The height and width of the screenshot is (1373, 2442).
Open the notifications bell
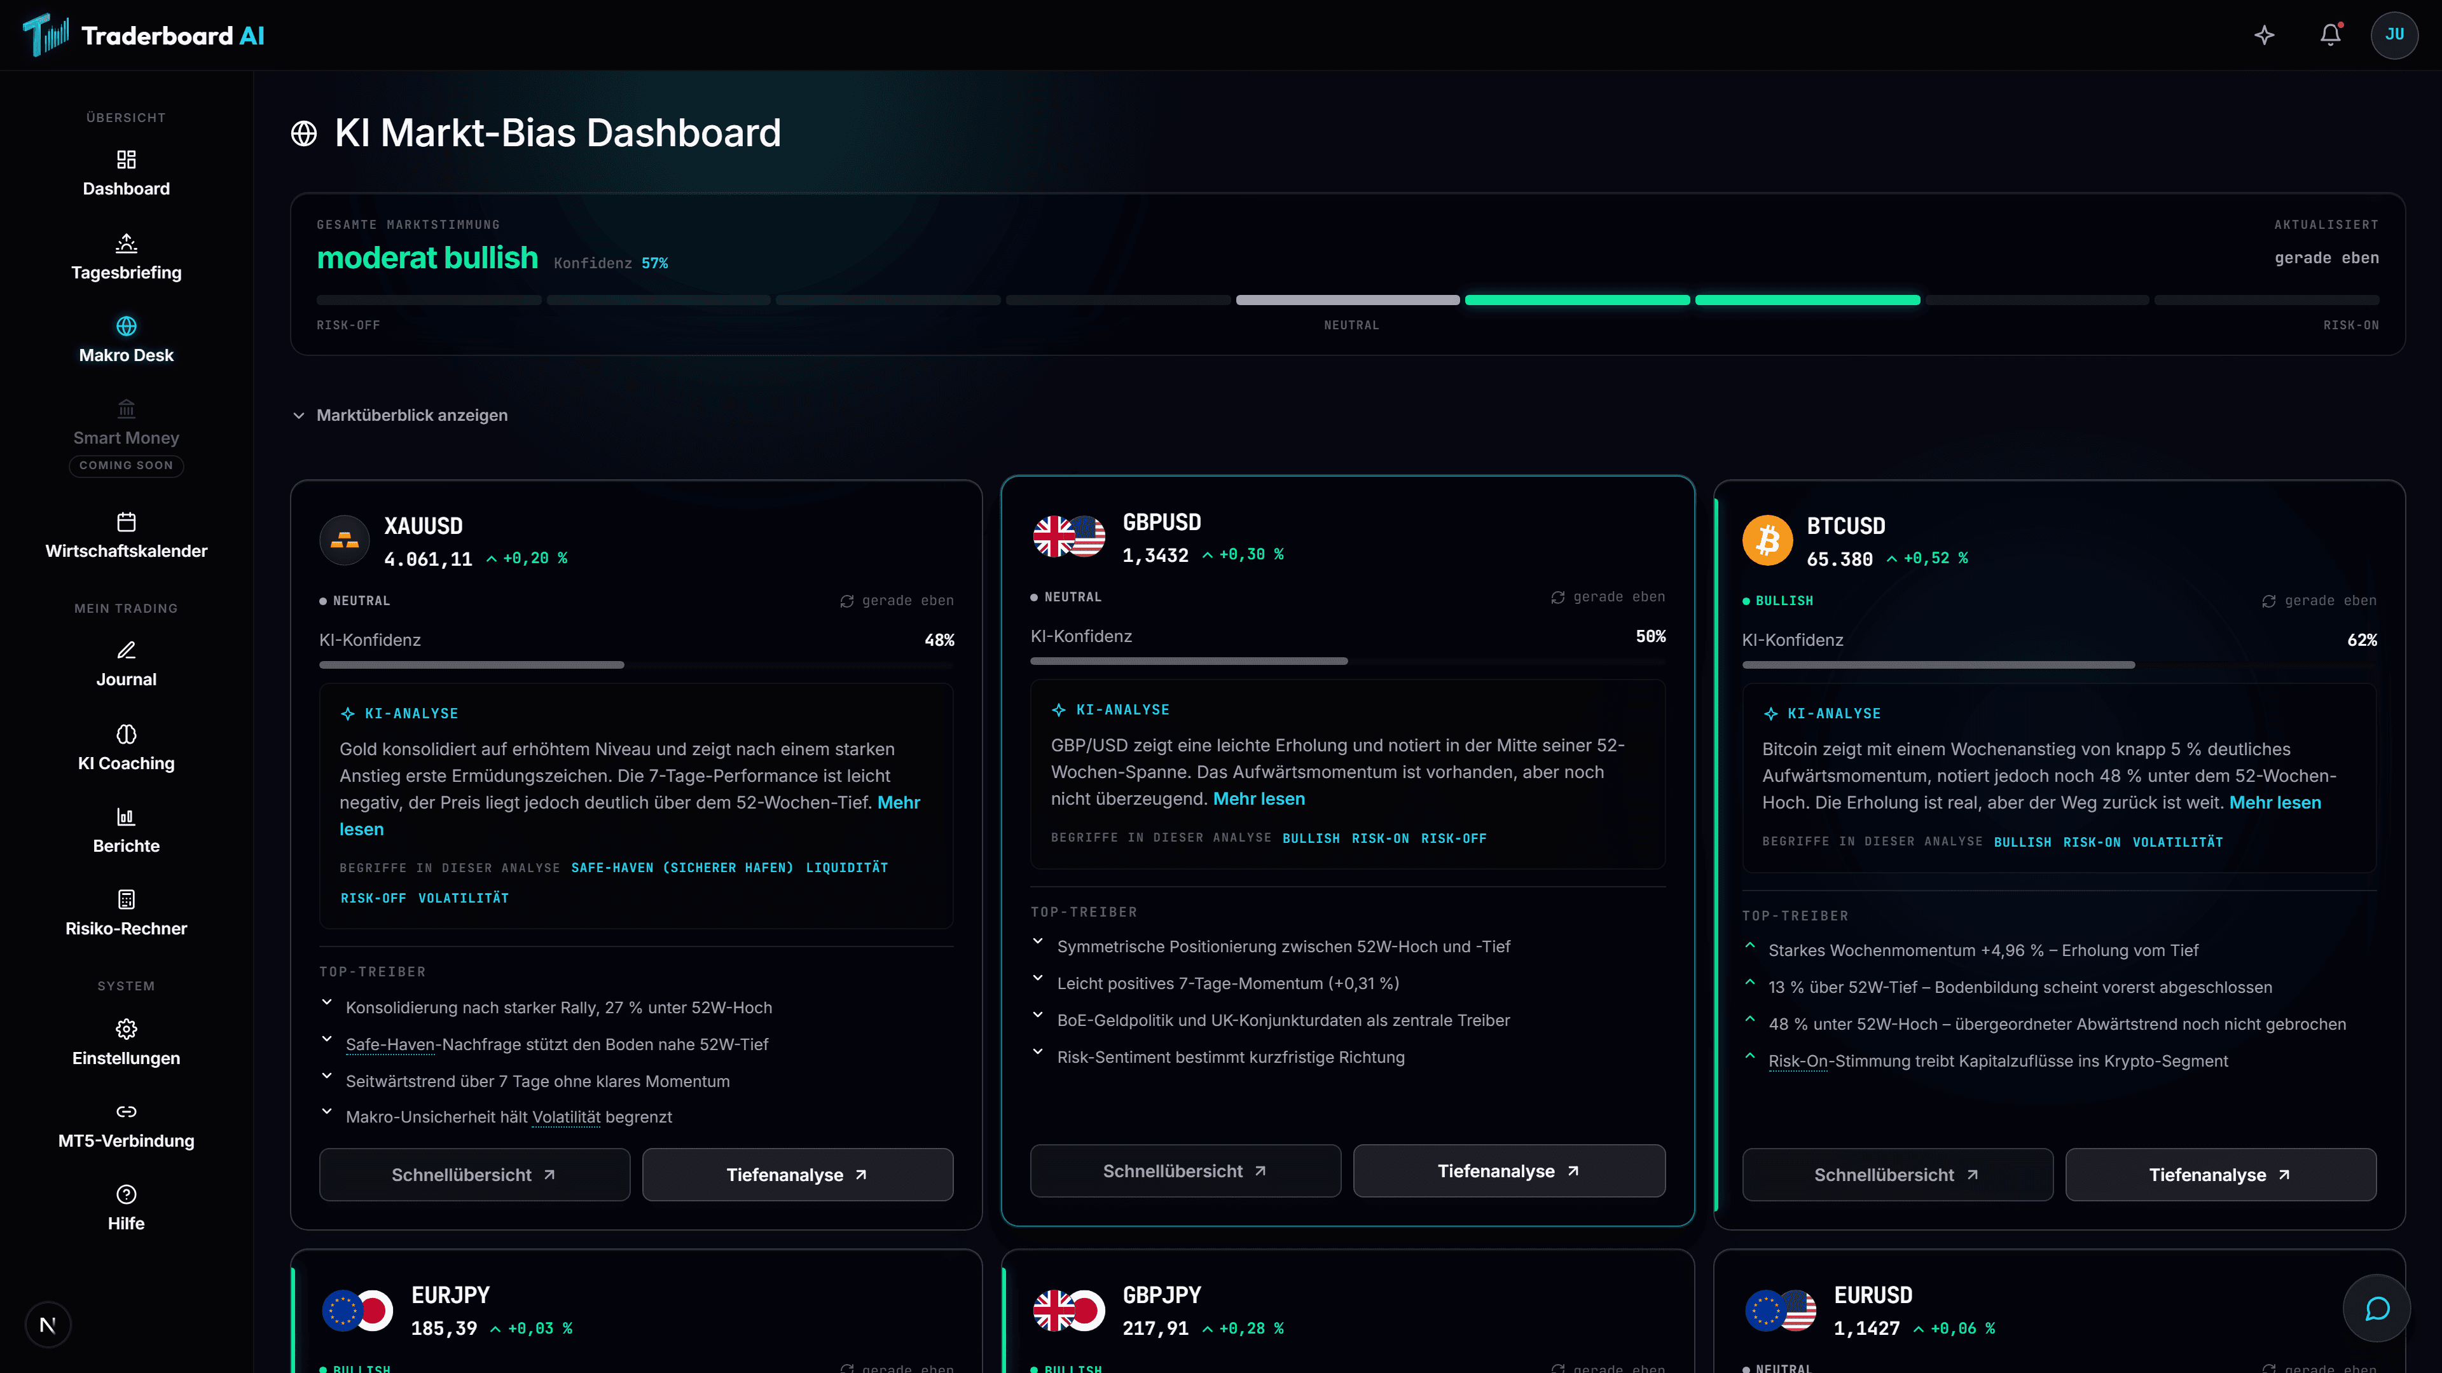[2330, 35]
